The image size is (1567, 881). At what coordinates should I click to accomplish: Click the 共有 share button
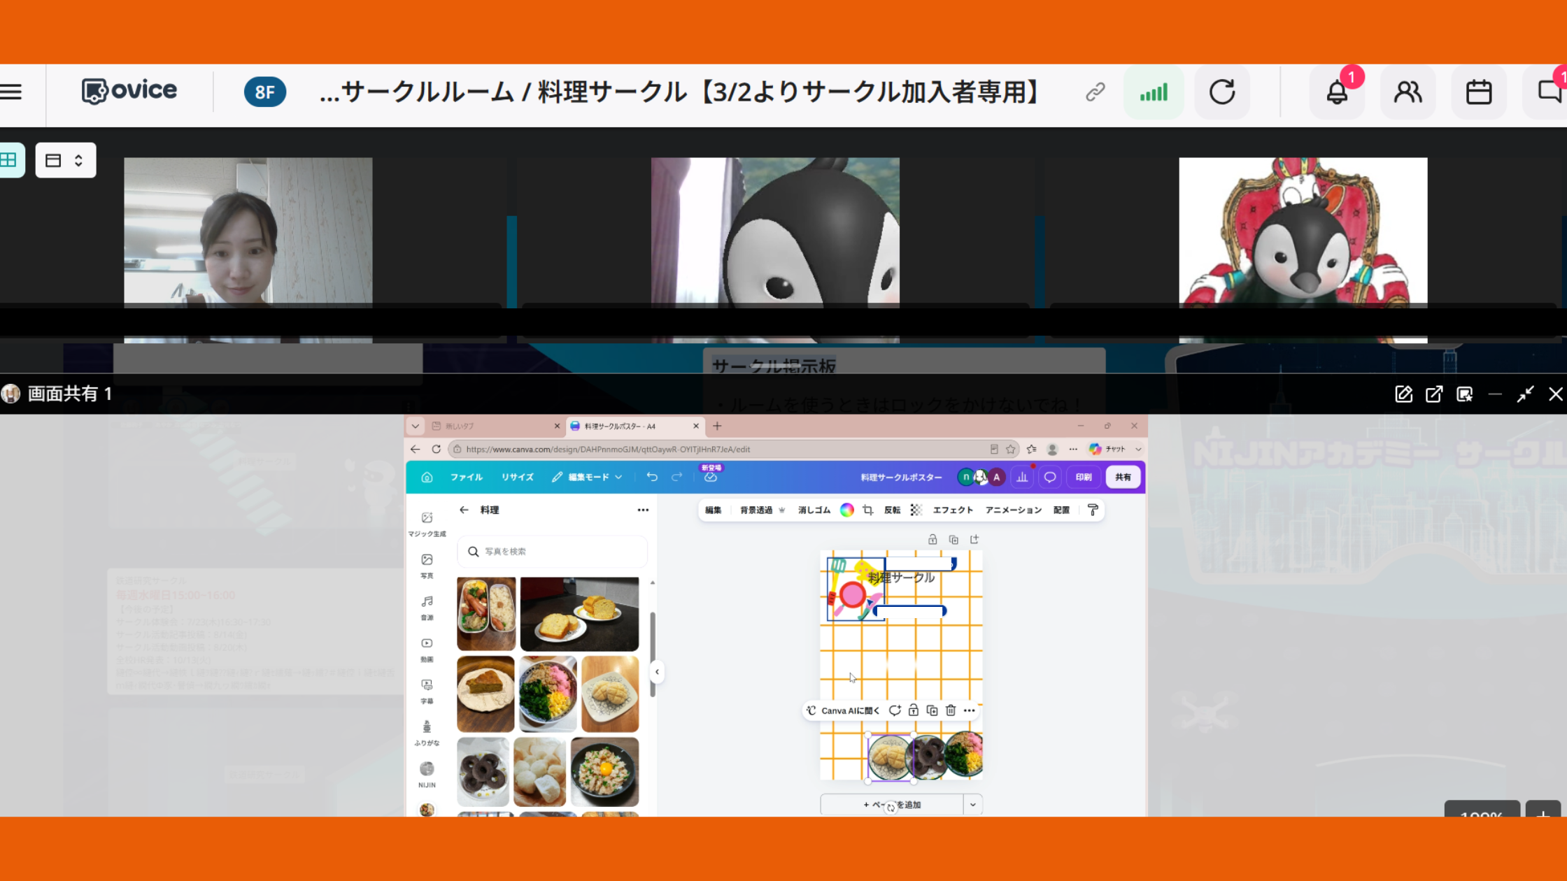pos(1123,477)
